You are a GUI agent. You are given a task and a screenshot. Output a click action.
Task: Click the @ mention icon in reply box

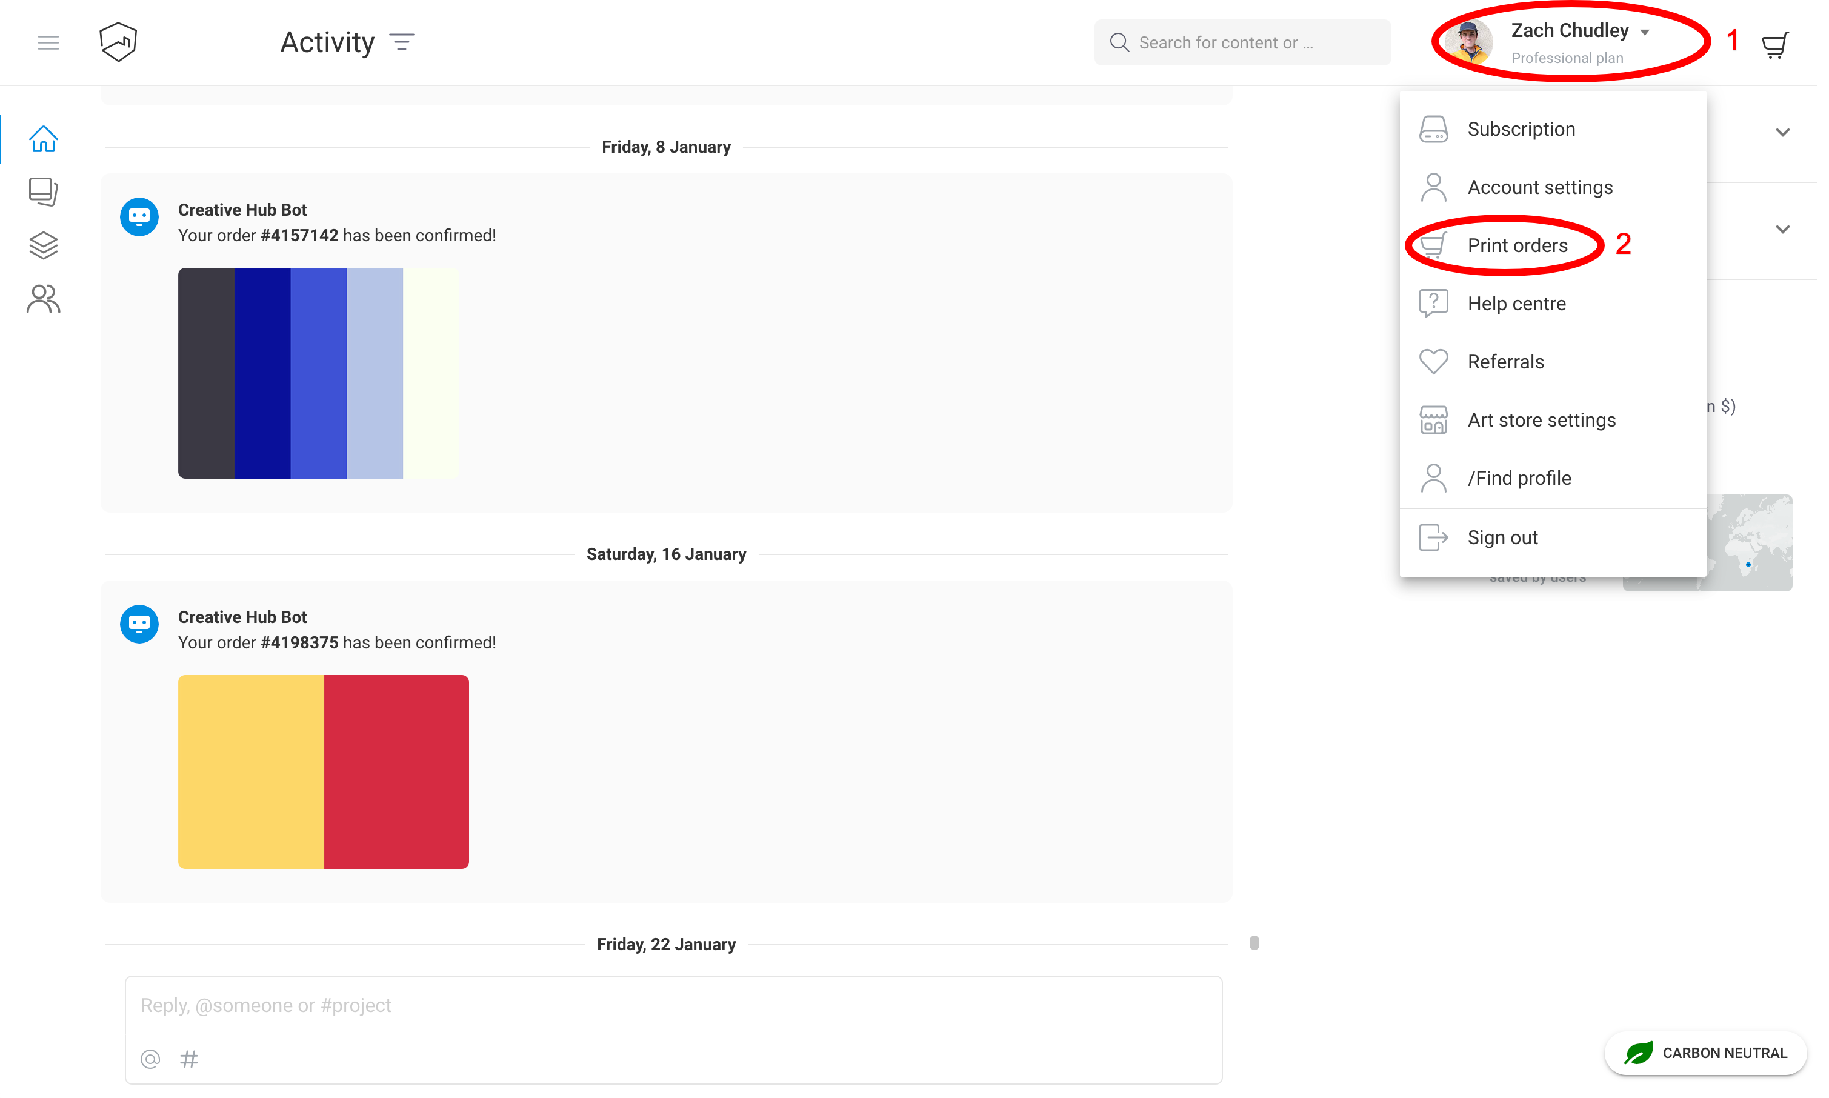pyautogui.click(x=150, y=1059)
